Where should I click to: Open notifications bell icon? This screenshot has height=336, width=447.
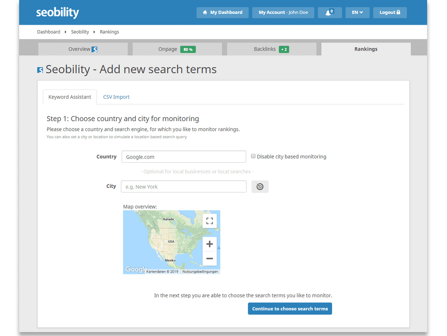pyautogui.click(x=330, y=13)
